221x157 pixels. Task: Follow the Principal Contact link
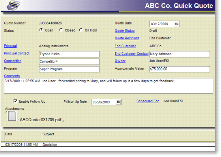17,54
